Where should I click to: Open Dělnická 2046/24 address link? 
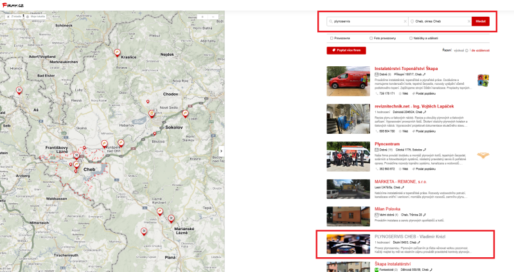(x=409, y=113)
